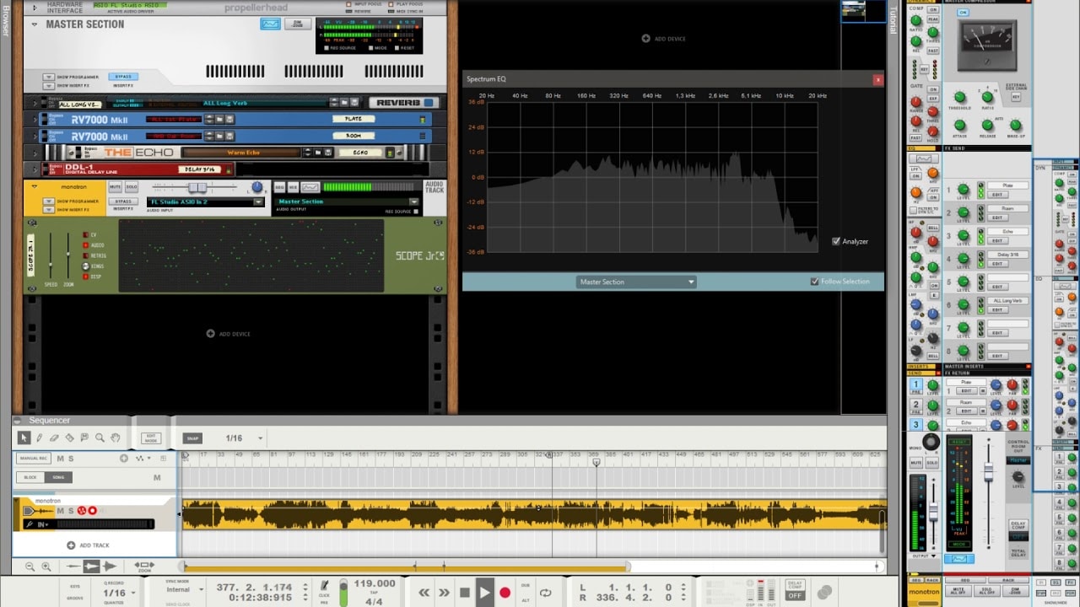Image resolution: width=1080 pixels, height=607 pixels.
Task: Click the tempo value 119.000
Action: click(x=375, y=583)
